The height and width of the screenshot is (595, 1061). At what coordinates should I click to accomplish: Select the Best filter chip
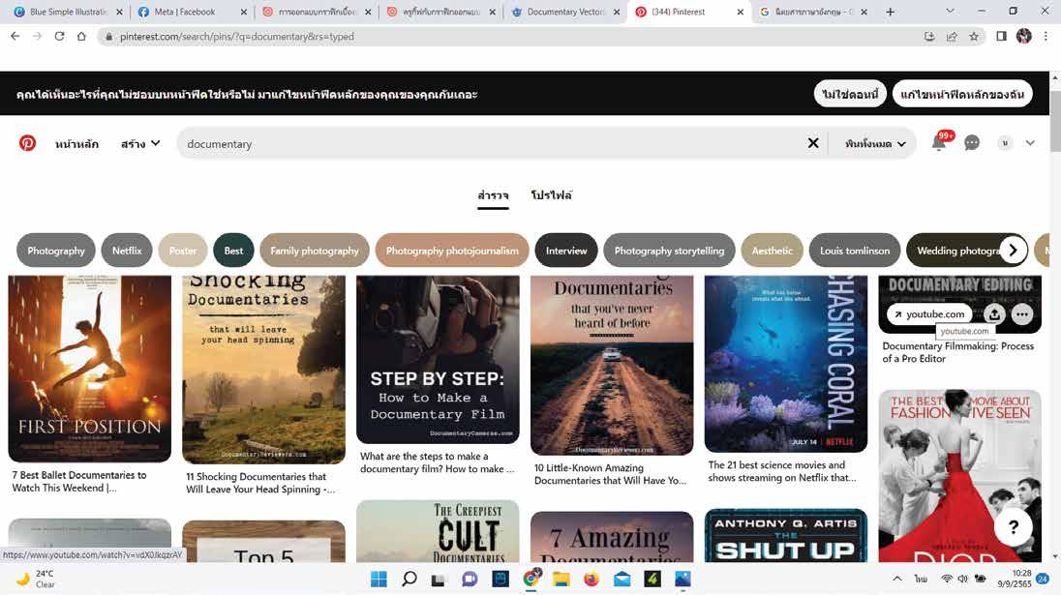(233, 251)
